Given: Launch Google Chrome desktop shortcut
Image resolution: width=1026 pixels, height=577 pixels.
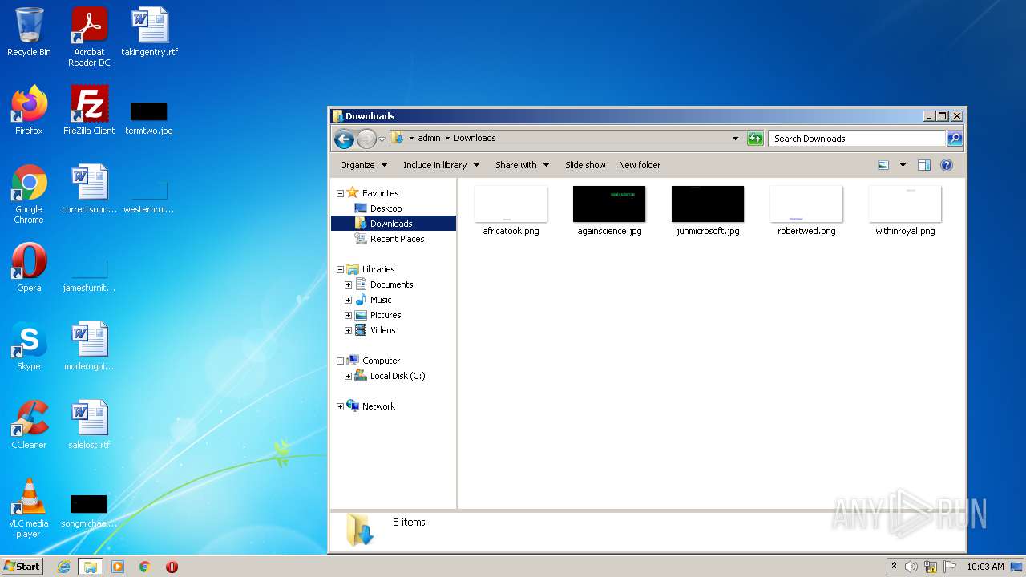Looking at the screenshot, I should pyautogui.click(x=29, y=194).
